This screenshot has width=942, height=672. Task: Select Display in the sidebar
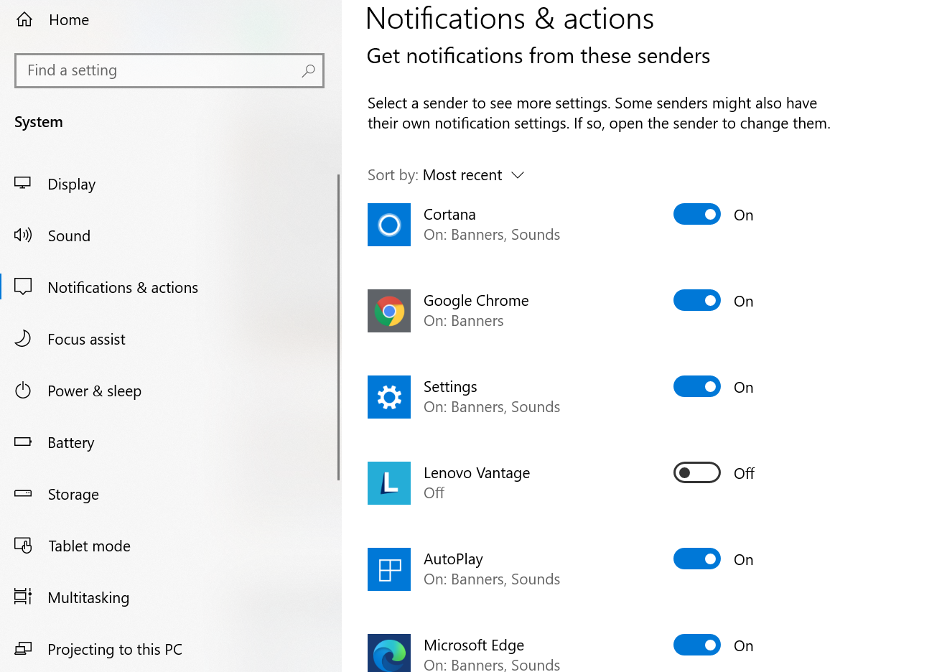click(x=72, y=185)
